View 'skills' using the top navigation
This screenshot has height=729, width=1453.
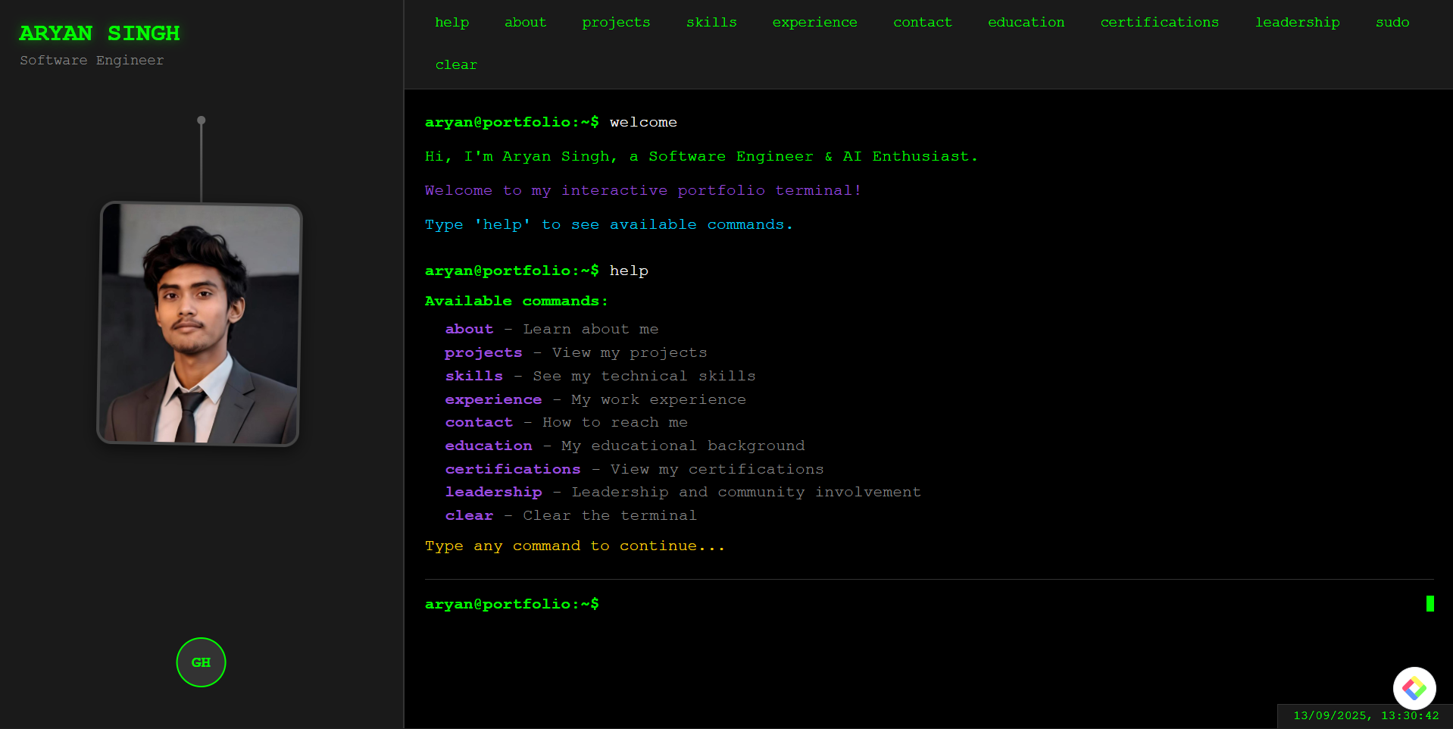click(x=711, y=22)
